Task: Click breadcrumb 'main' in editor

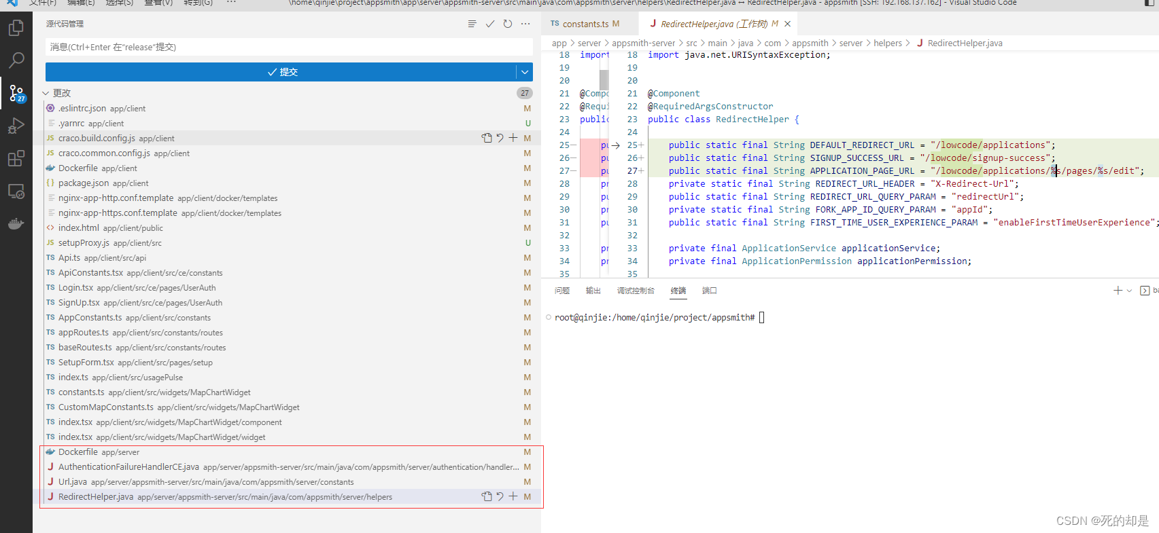Action: (x=717, y=43)
